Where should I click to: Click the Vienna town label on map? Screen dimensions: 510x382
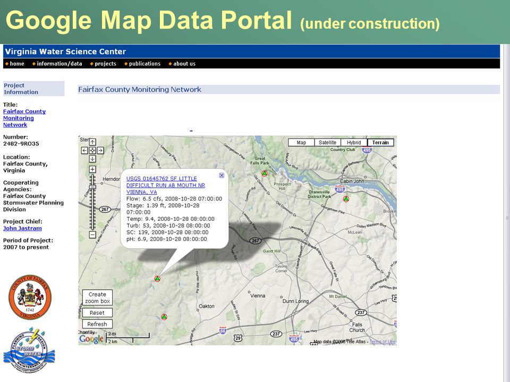258,296
